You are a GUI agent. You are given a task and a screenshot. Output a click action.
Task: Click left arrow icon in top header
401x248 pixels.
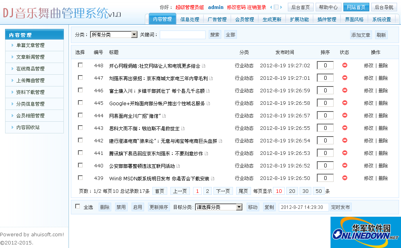[271, 7]
